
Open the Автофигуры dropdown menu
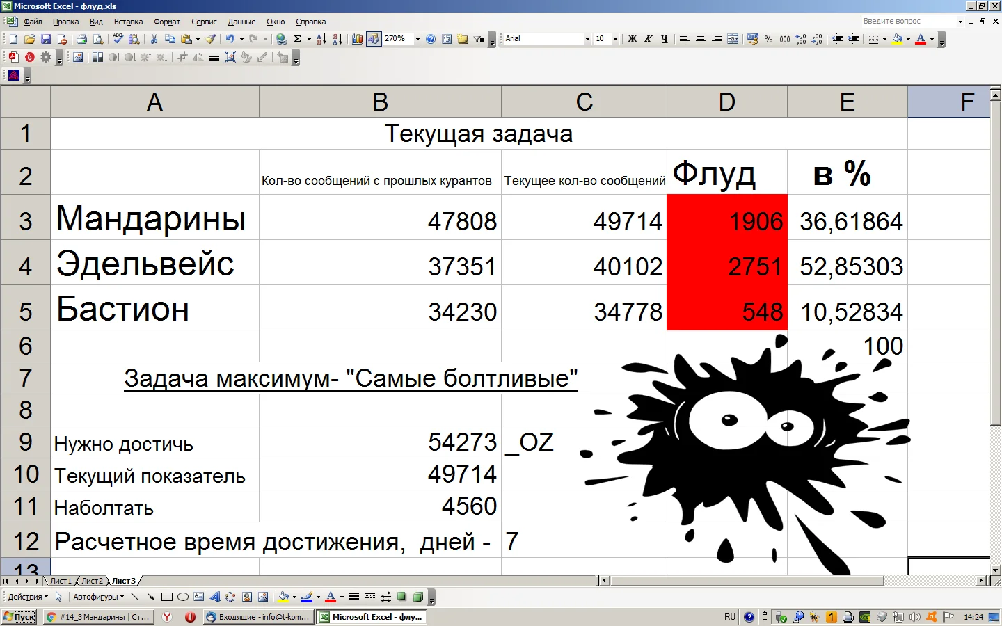98,597
